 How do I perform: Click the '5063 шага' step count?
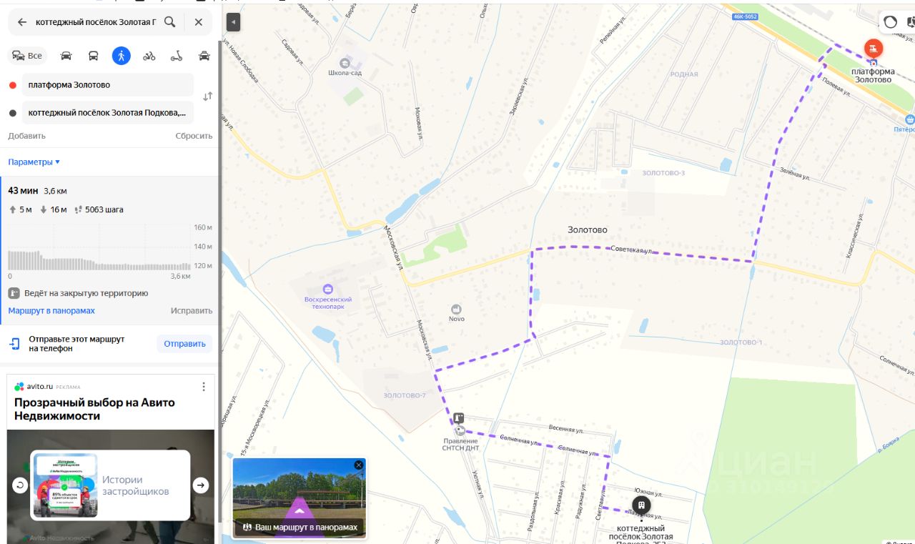[104, 209]
